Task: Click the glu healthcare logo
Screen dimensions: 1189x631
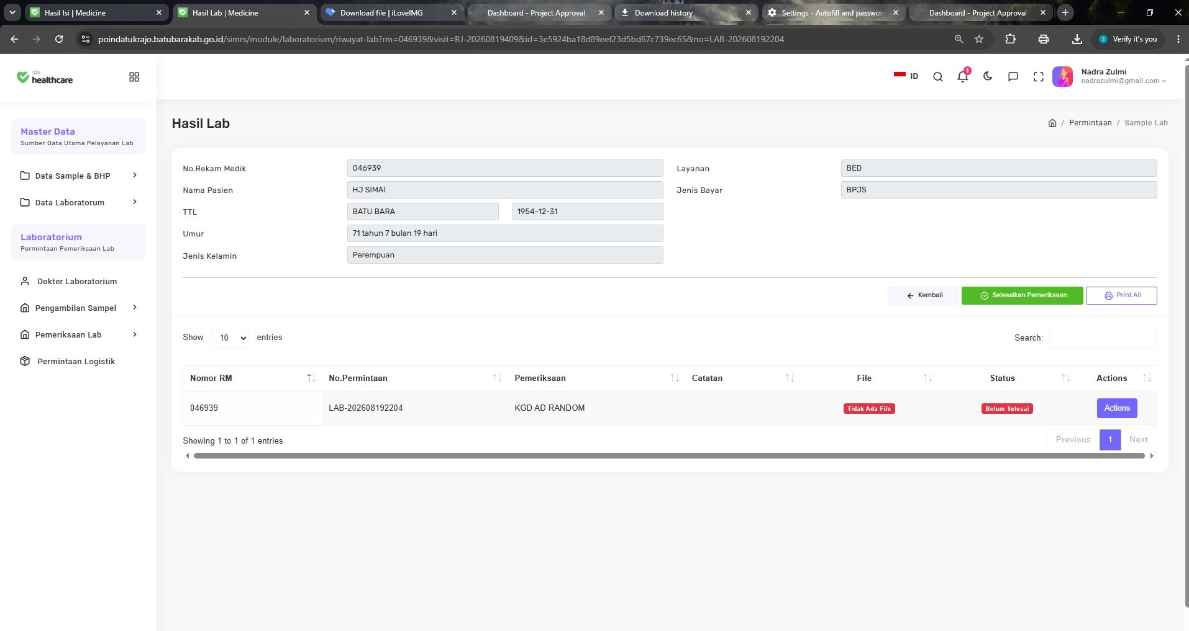Action: pyautogui.click(x=45, y=77)
